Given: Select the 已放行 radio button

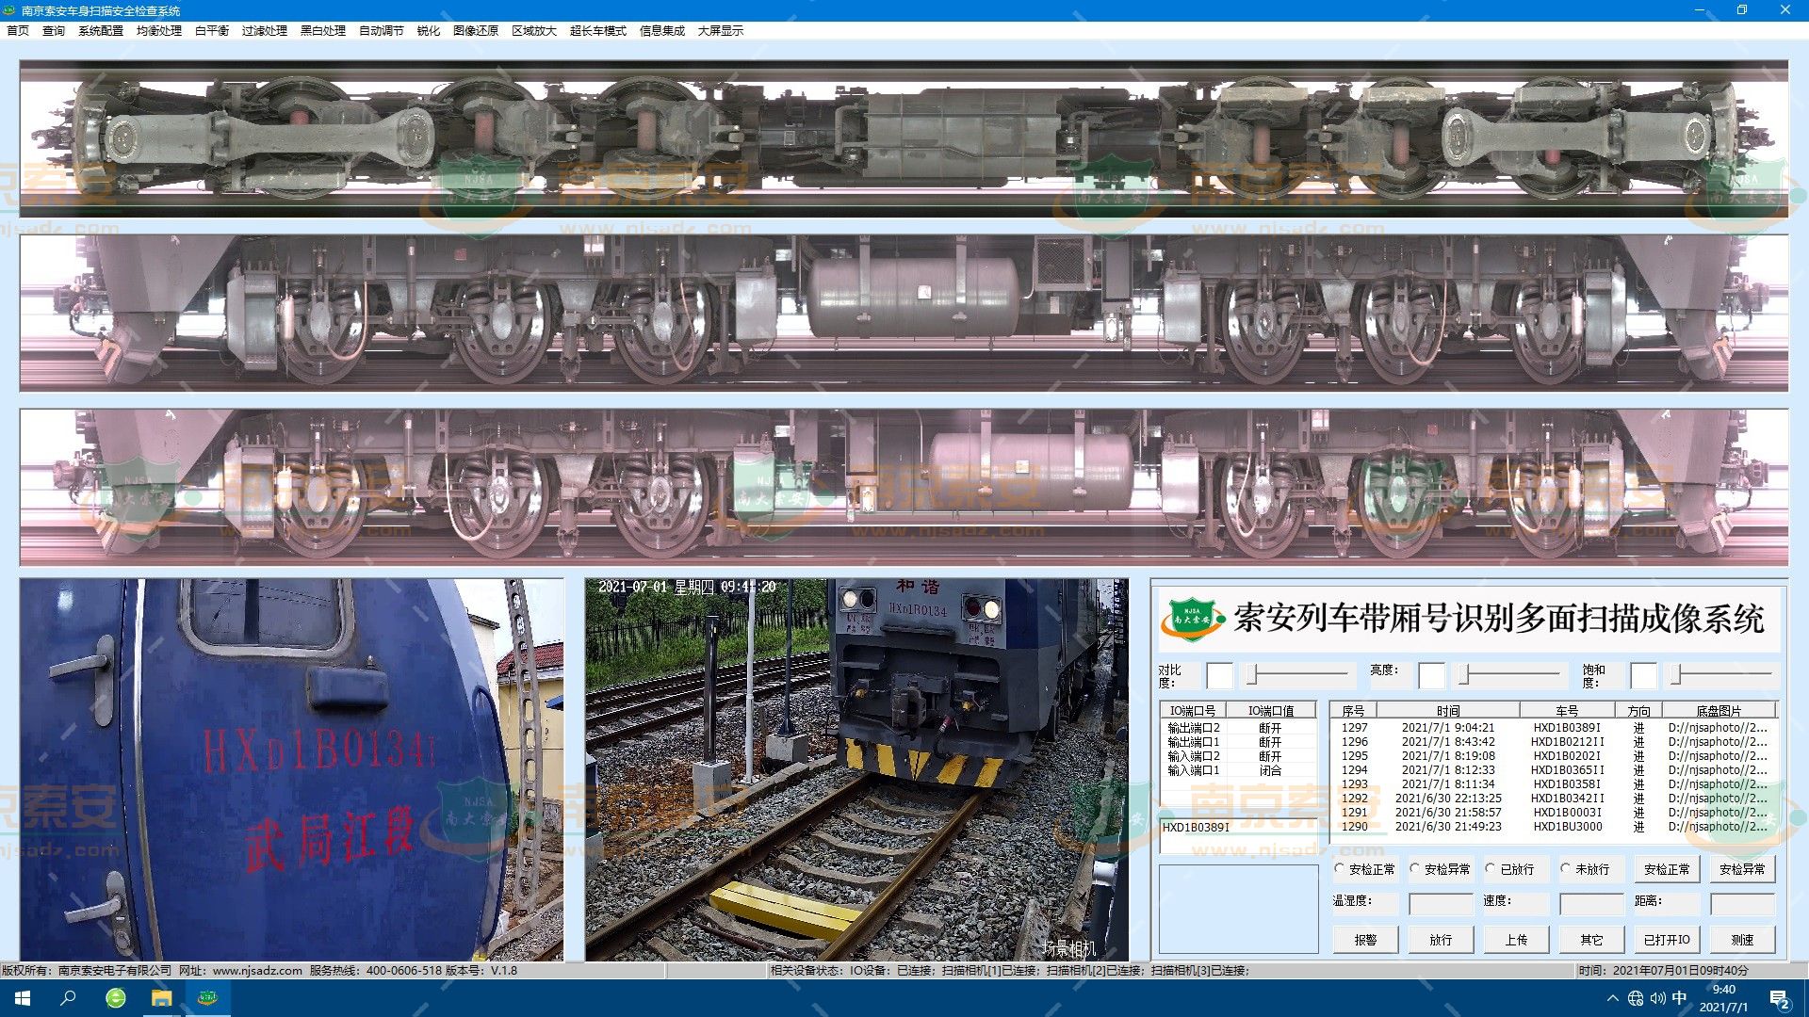Looking at the screenshot, I should point(1491,868).
